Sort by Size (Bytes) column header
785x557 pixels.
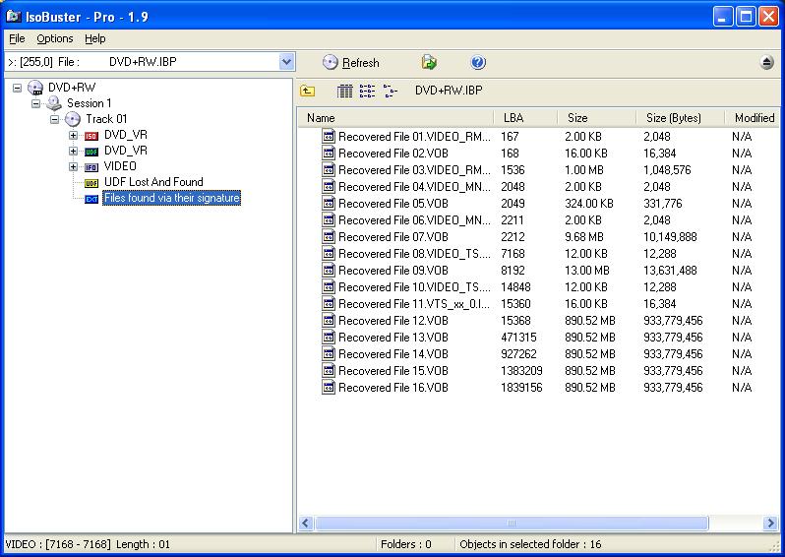(680, 118)
